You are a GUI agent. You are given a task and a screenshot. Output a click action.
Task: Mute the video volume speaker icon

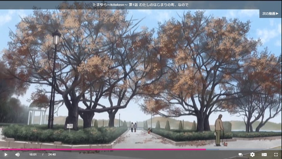pos(17,155)
